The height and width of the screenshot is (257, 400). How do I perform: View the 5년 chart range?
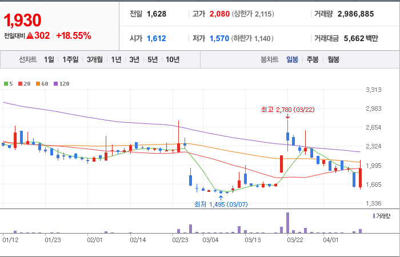click(x=153, y=59)
